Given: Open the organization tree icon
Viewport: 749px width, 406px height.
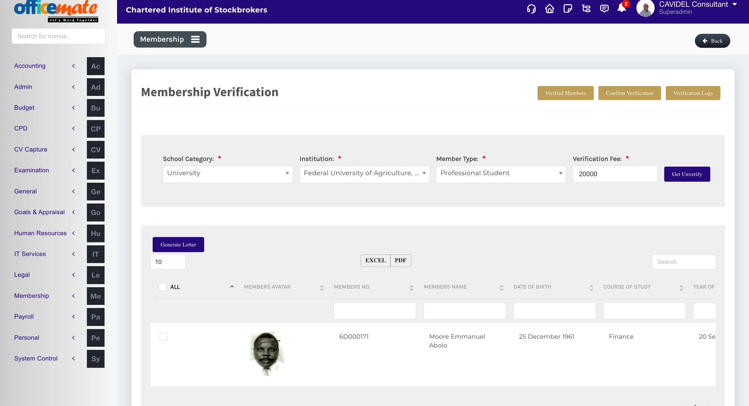Looking at the screenshot, I should point(586,9).
